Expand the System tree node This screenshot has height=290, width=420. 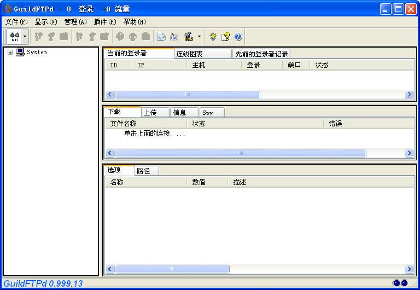click(x=10, y=53)
